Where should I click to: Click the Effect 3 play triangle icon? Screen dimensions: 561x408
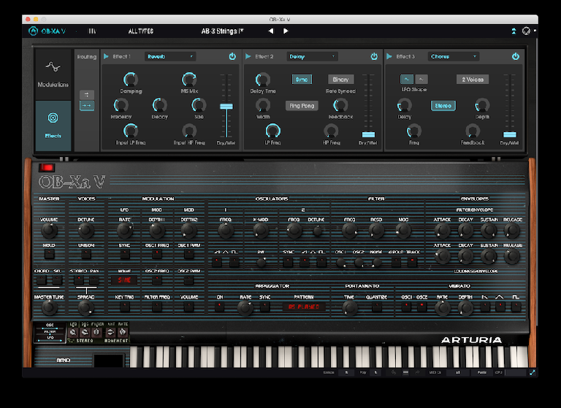(x=389, y=56)
